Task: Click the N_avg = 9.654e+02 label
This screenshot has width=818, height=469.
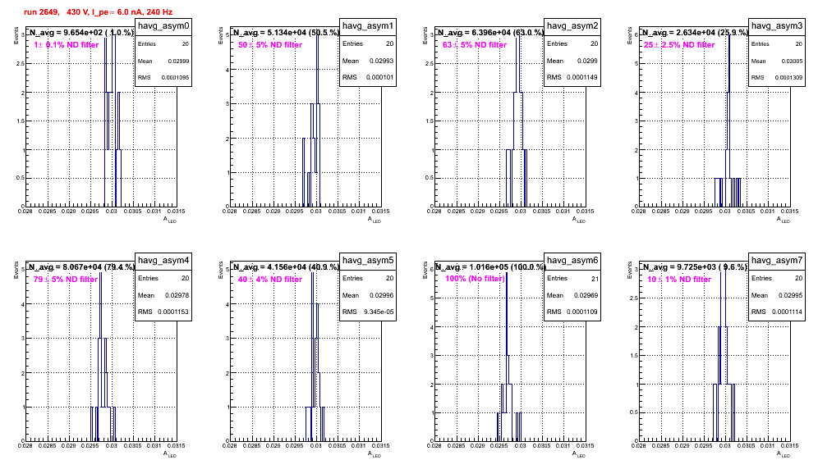Action: click(x=80, y=32)
